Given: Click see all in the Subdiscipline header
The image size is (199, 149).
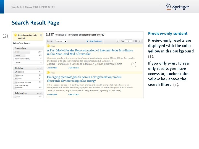Looking at the screenshot, I should click(x=39, y=93).
